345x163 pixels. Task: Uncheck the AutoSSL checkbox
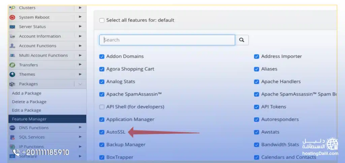pos(102,132)
